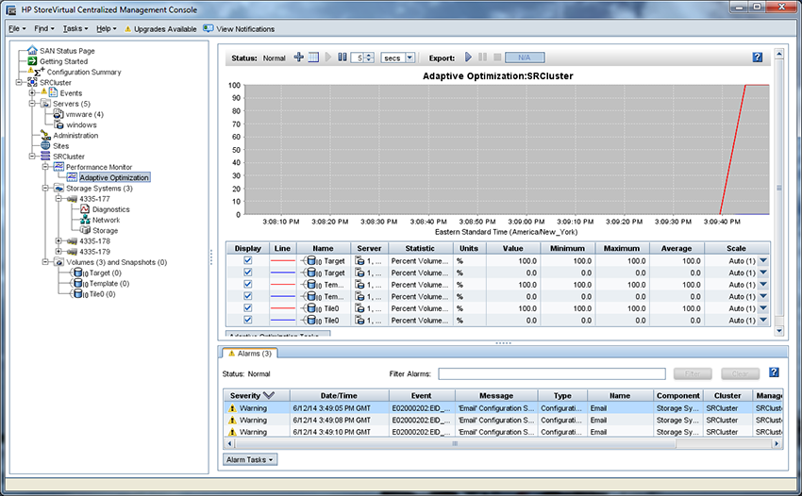Open Scale dropdown for first Tem... row
The image size is (802, 496).
[763, 285]
